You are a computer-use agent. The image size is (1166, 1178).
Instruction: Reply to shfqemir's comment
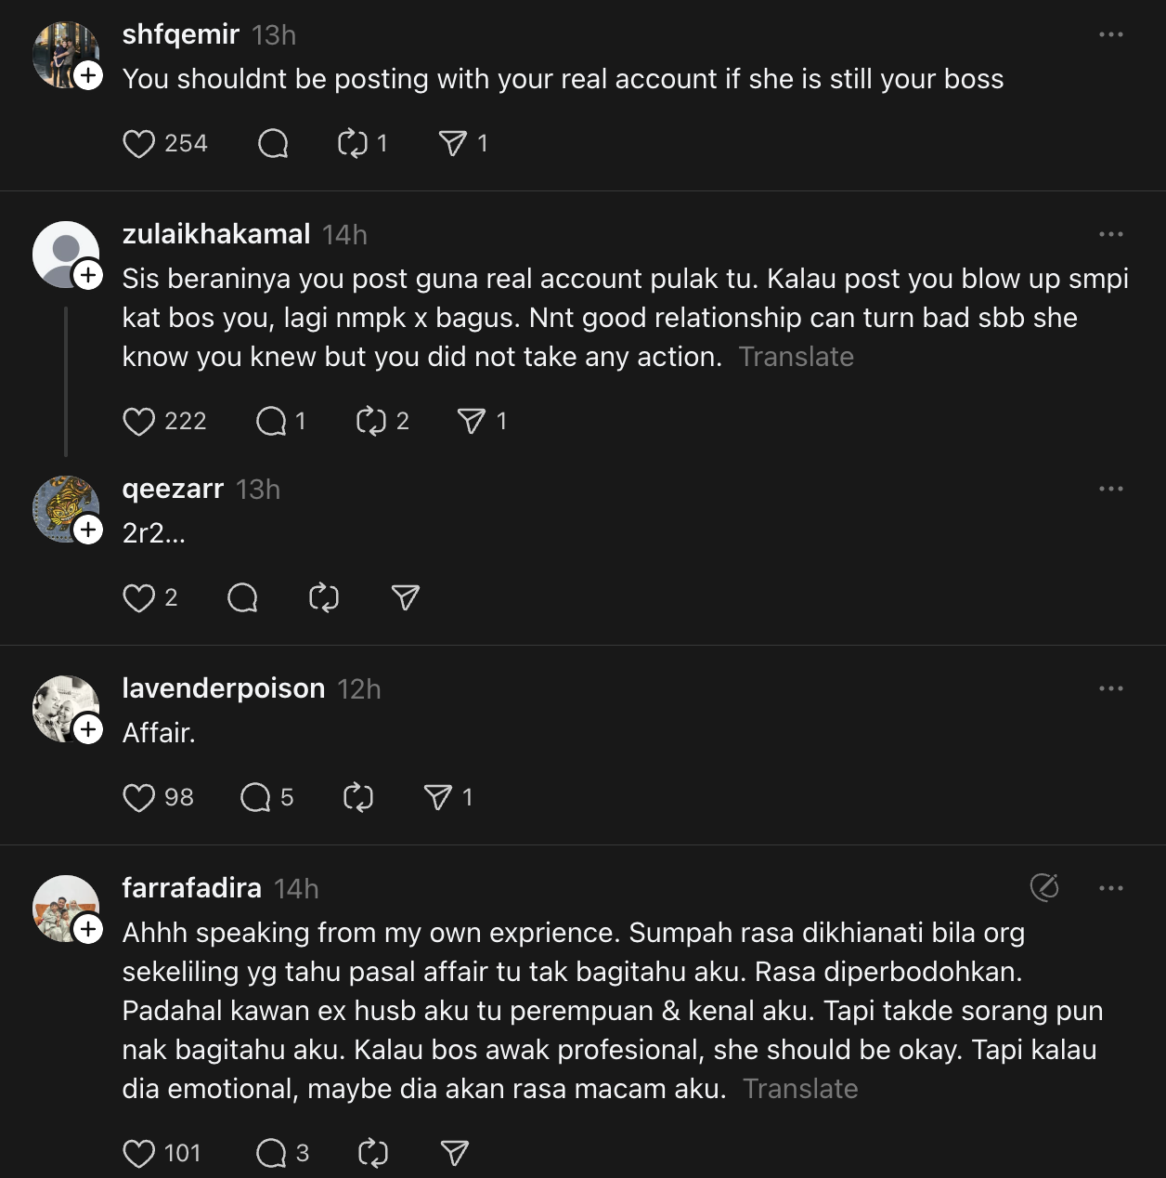[273, 144]
